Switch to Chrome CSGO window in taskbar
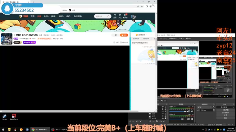236x132 pixels. click(x=40, y=130)
